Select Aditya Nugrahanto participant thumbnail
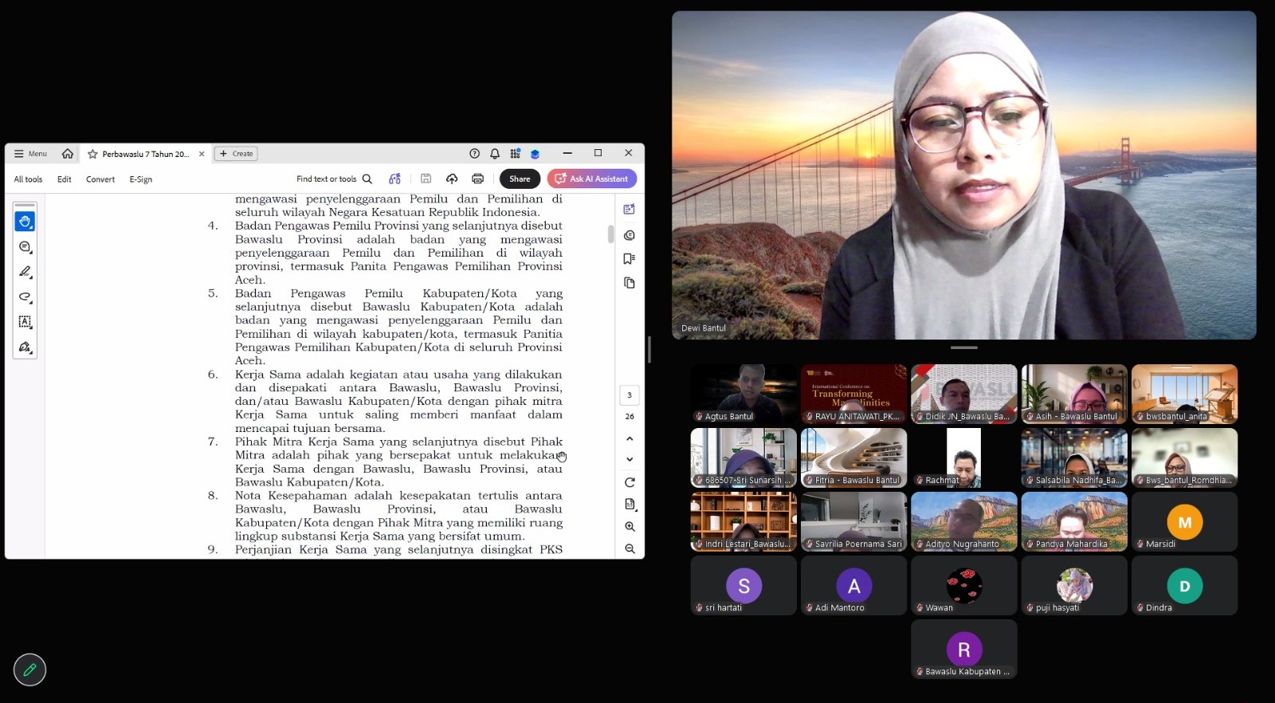1275x703 pixels. point(963,521)
